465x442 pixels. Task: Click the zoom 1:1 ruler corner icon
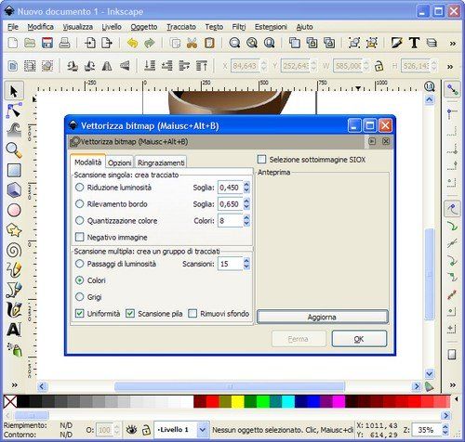[430, 86]
